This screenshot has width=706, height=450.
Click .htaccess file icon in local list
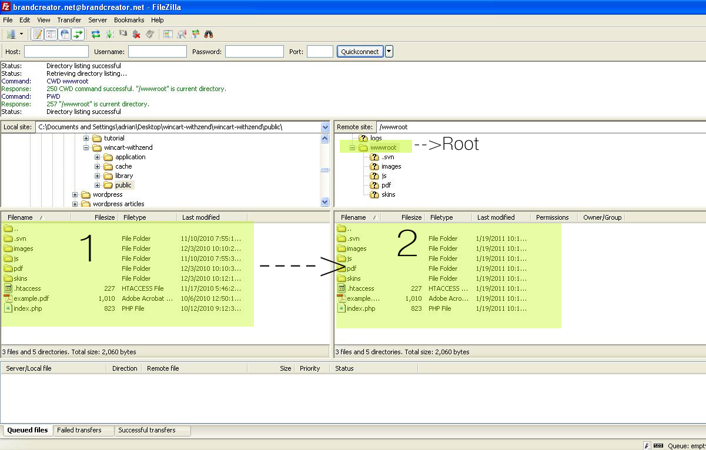[8, 288]
